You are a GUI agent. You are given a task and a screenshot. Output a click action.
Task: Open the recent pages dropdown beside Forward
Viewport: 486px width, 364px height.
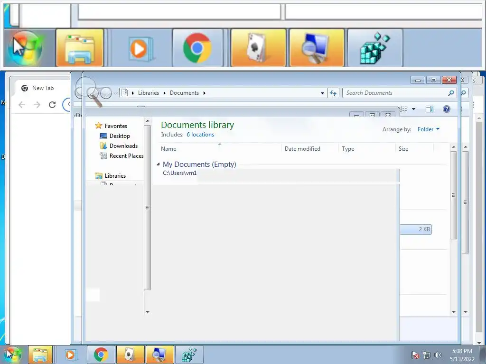[116, 93]
